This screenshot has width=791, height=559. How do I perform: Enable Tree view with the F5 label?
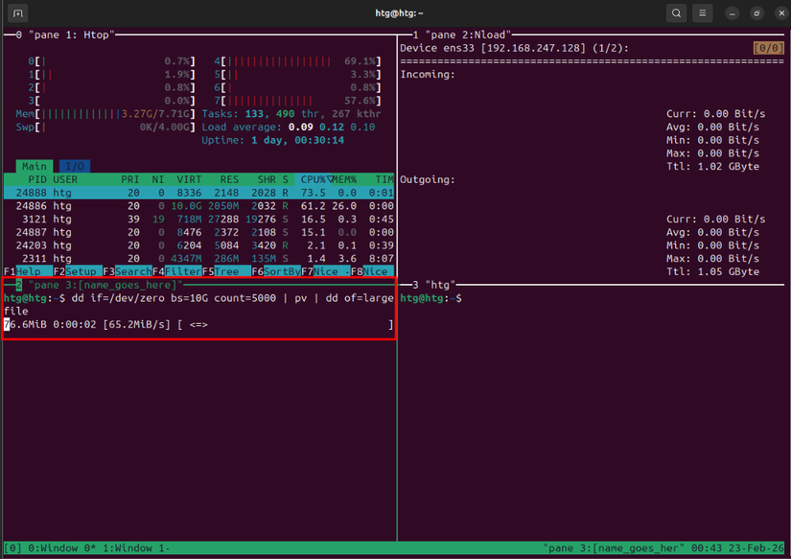pos(227,271)
